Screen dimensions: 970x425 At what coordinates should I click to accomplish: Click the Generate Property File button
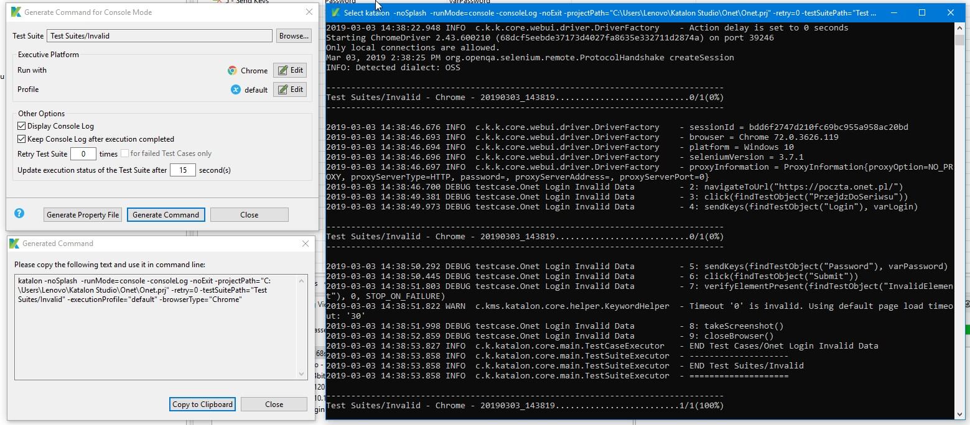point(83,215)
